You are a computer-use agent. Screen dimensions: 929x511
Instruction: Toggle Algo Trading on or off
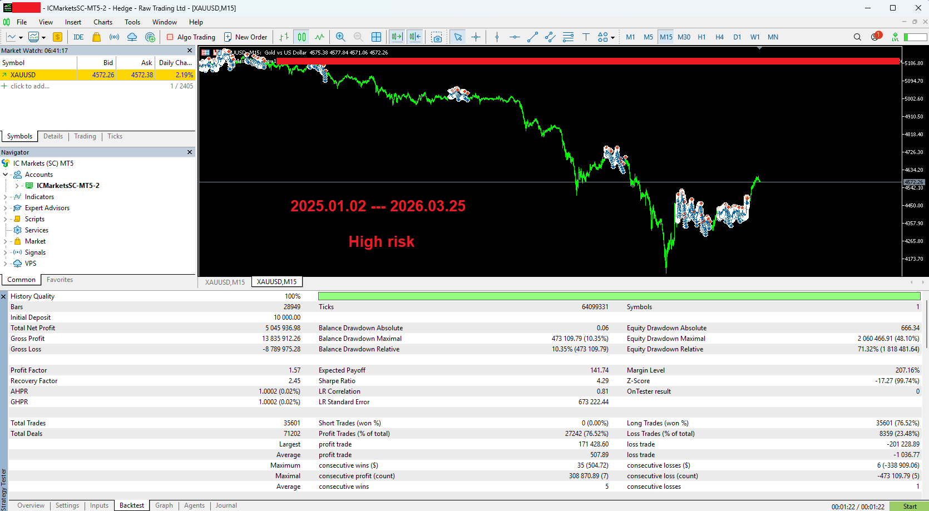191,37
